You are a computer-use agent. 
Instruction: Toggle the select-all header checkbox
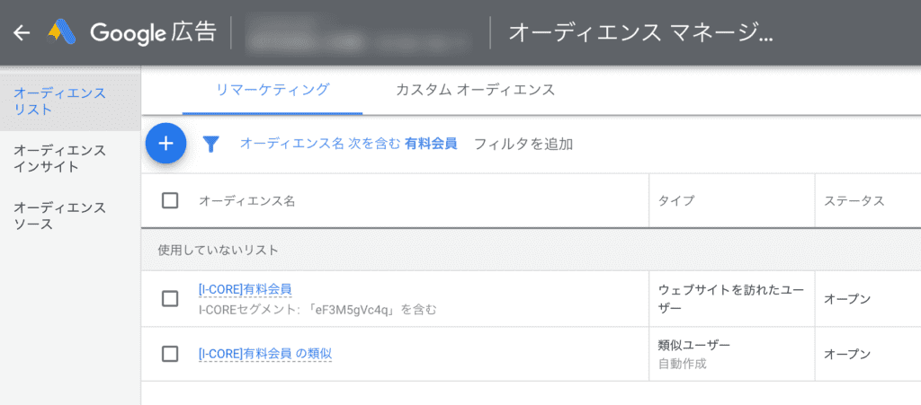[170, 200]
